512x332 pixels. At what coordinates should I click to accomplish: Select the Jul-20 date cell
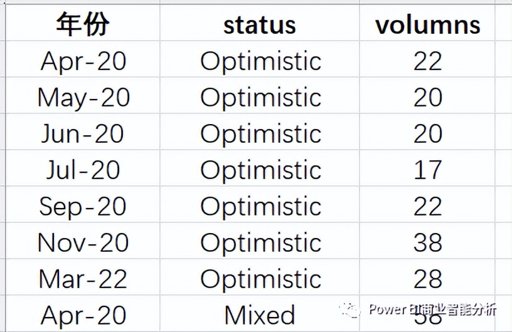tap(83, 169)
